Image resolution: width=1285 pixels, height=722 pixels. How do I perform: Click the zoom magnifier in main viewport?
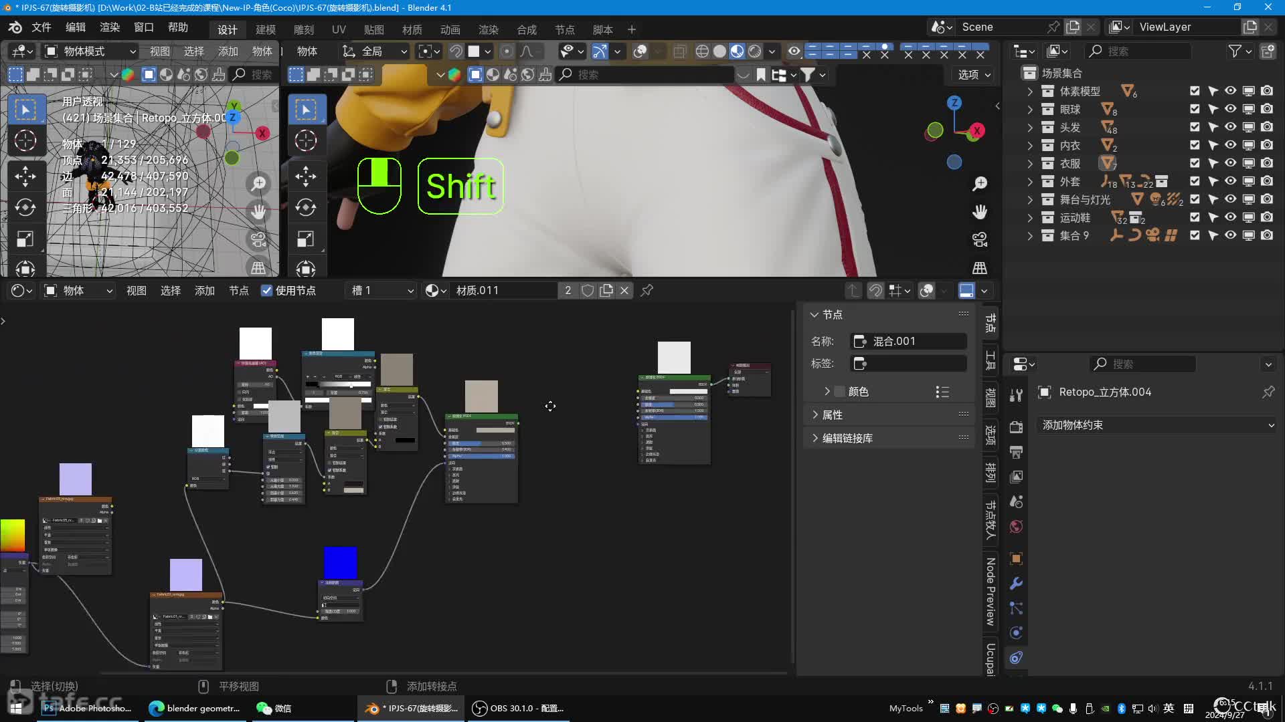coord(980,183)
